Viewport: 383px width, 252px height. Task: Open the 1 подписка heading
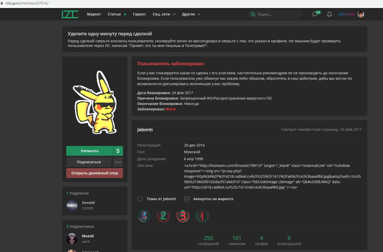pos(77,193)
